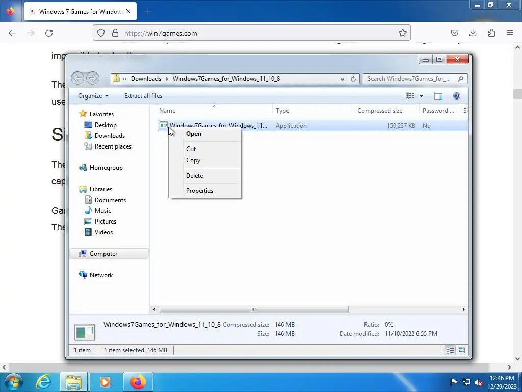The height and width of the screenshot is (392, 522).
Task: Switch to large icons view in status bar
Action: (461, 350)
